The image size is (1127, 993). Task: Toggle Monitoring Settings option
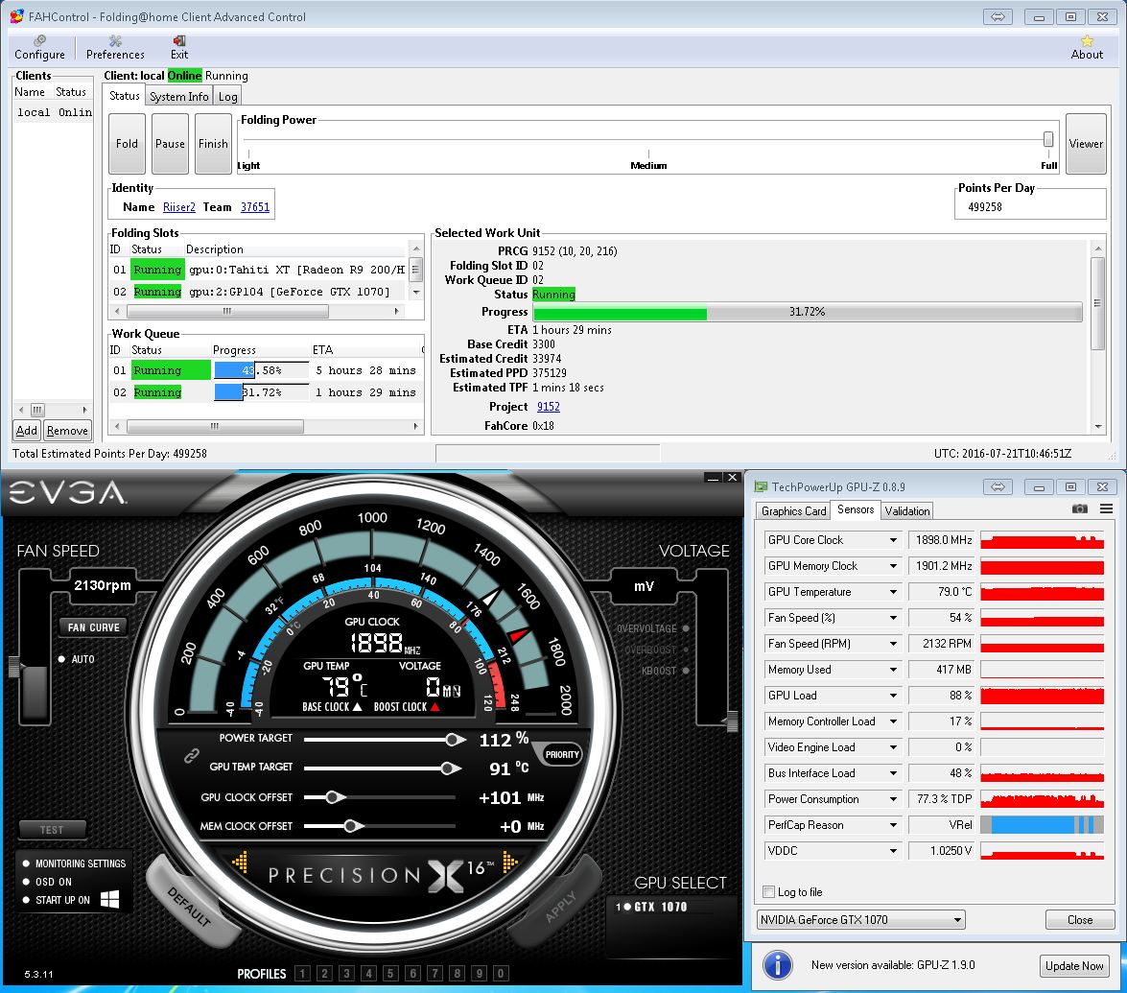click(x=27, y=863)
